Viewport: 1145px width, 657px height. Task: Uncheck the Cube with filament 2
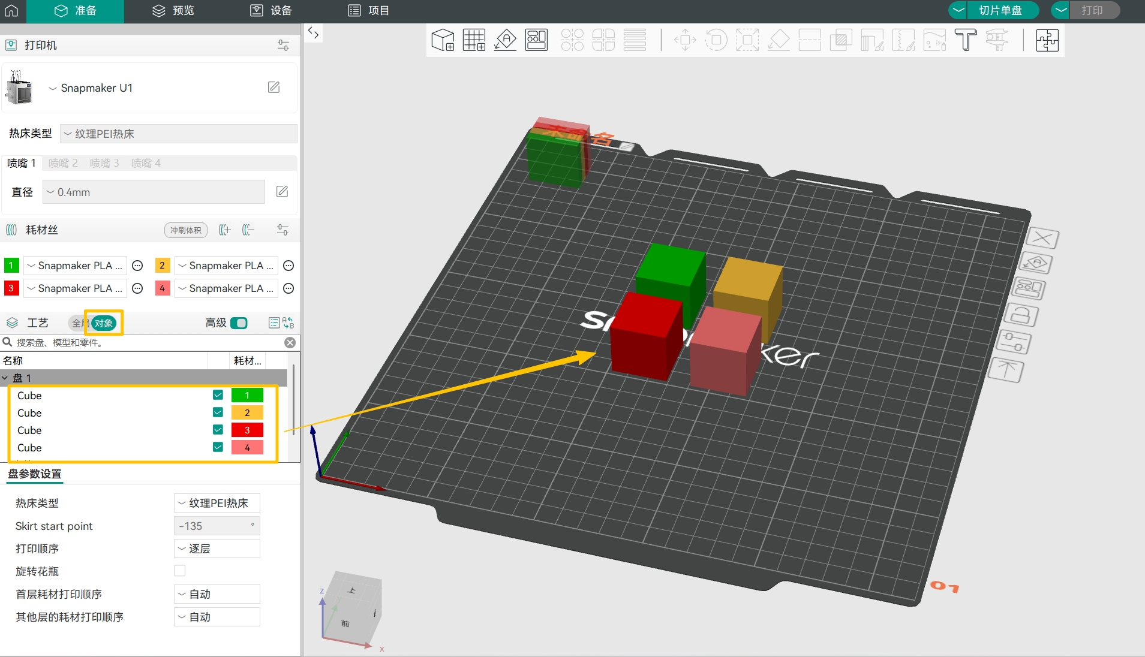[x=218, y=413]
